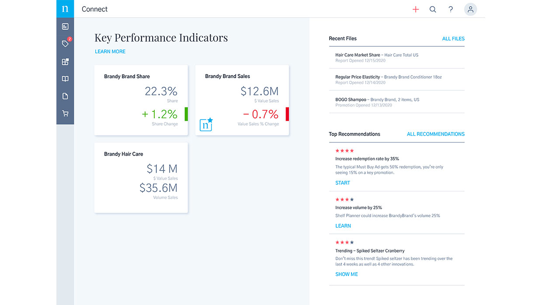Click SHOW ME on Spiked Seltzer trend
542x305 pixels.
click(347, 274)
